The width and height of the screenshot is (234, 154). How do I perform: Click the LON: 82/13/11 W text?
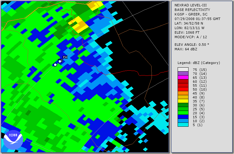189,28
